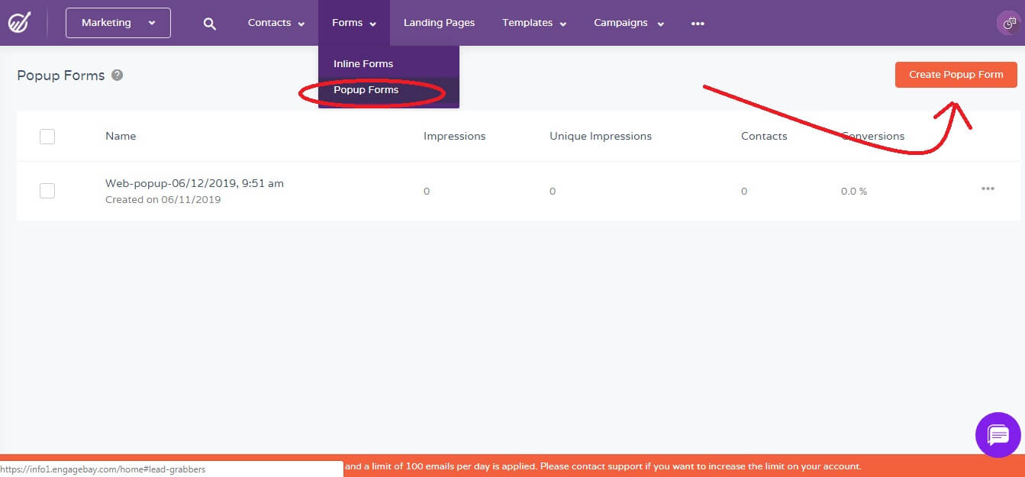Expand the three-dot navigation menu
The height and width of the screenshot is (477, 1025).
697,23
